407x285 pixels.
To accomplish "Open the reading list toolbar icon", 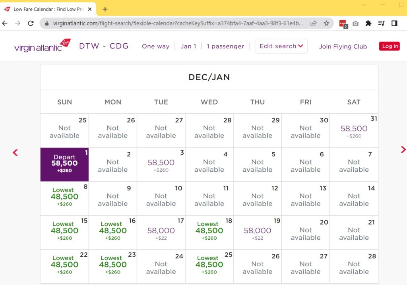I will point(382,23).
